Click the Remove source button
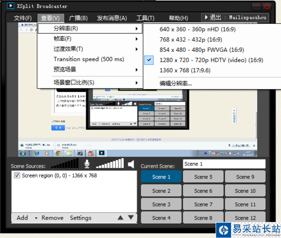 point(52,218)
